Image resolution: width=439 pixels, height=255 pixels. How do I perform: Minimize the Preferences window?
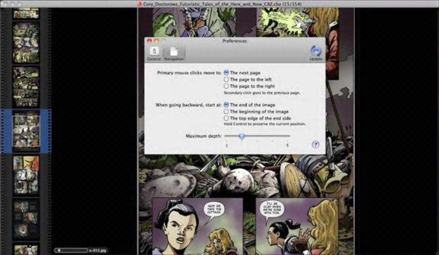tap(156, 41)
